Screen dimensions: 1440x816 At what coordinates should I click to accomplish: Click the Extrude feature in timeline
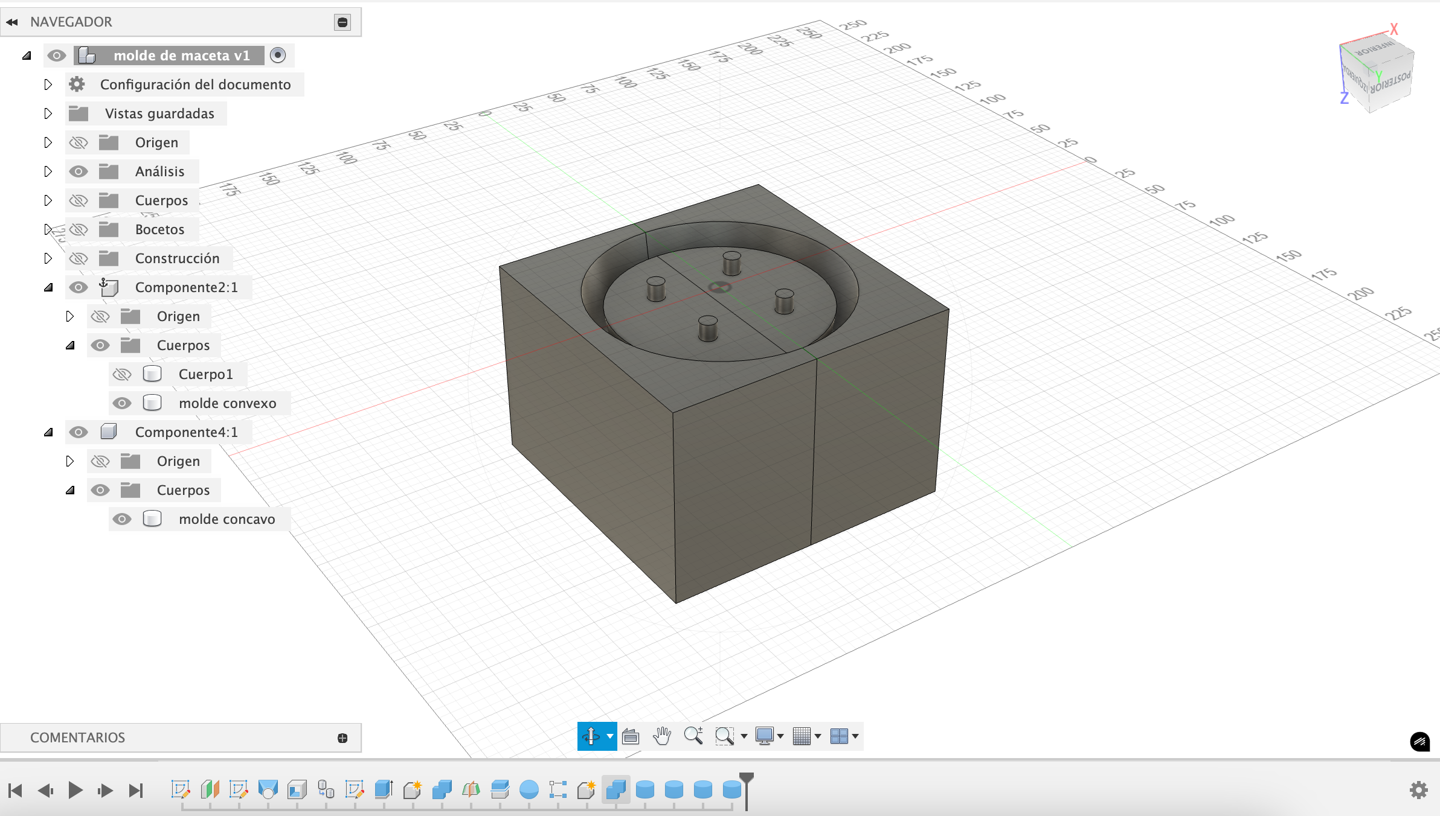[384, 789]
